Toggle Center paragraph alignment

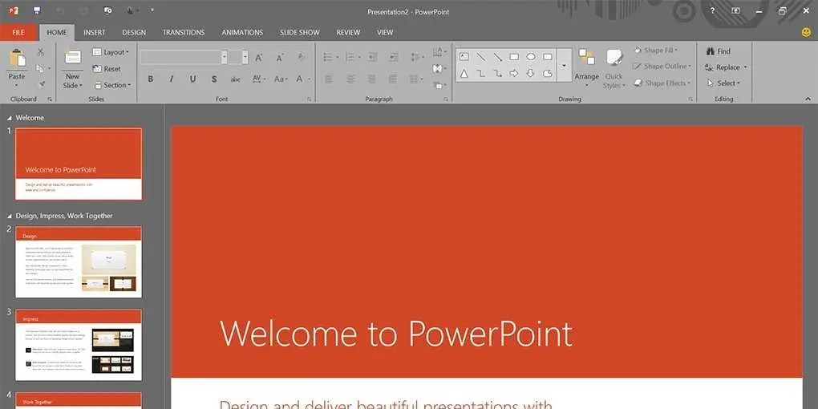click(x=350, y=79)
